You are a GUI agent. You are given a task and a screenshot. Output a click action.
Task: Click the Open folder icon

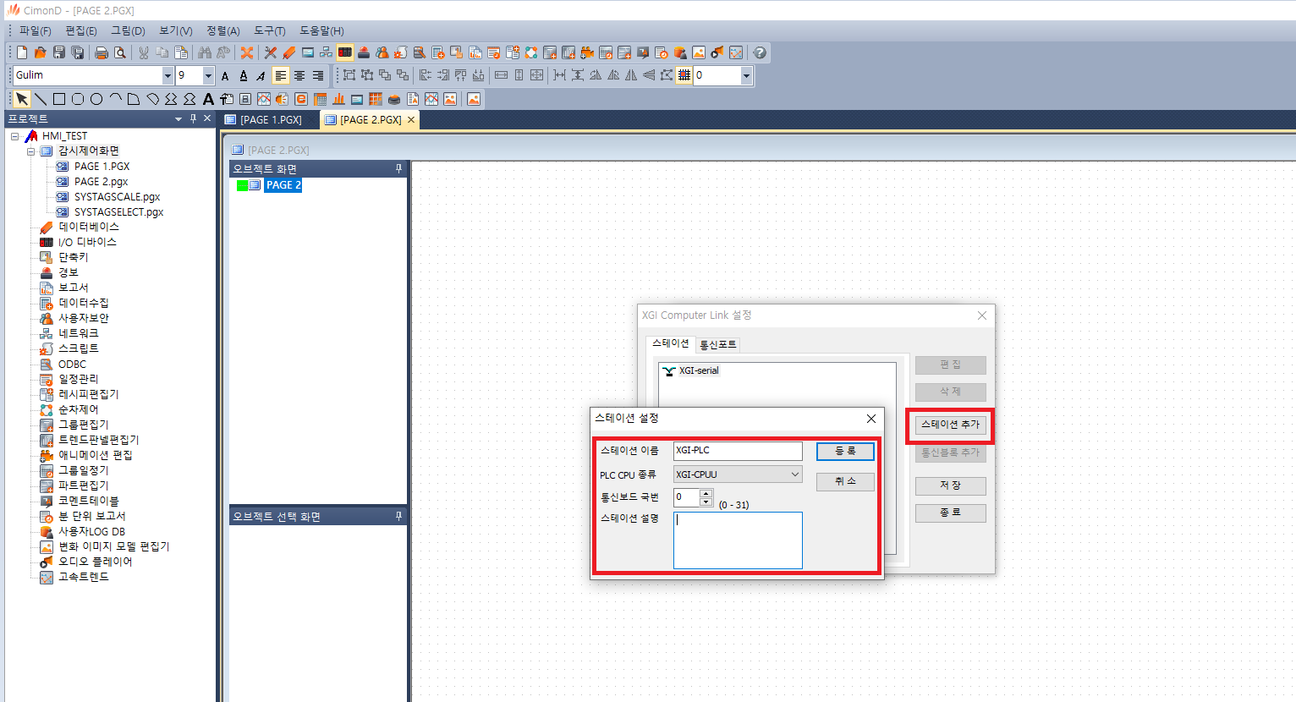(40, 52)
